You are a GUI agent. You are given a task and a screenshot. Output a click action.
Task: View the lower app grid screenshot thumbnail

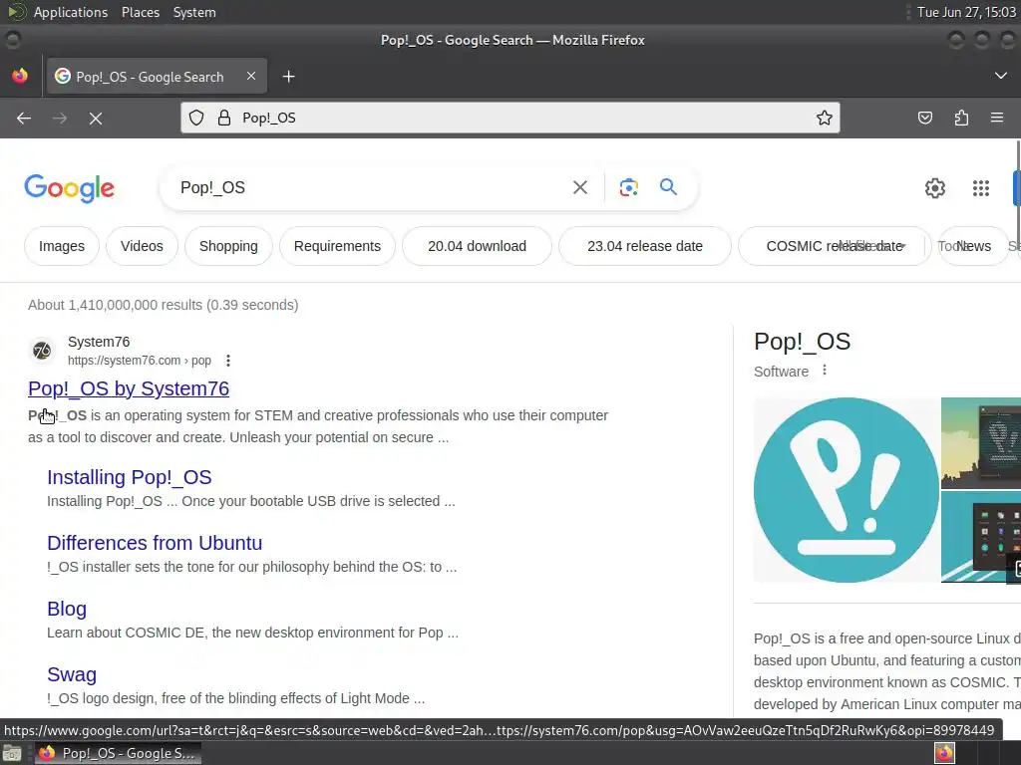pyautogui.click(x=981, y=537)
